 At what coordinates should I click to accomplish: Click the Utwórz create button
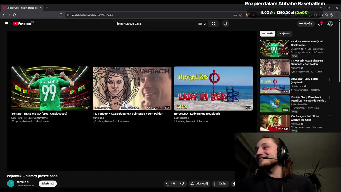pyautogui.click(x=306, y=24)
